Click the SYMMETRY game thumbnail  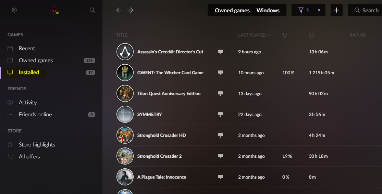click(x=125, y=114)
